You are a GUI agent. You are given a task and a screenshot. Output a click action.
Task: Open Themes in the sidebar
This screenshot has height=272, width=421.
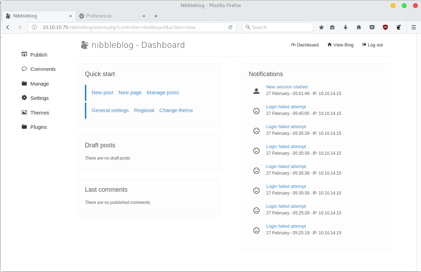click(x=39, y=113)
